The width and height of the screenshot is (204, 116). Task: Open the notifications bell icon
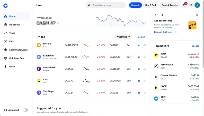pos(184,5)
